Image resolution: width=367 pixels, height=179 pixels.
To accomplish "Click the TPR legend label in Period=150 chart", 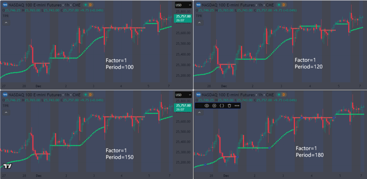I will click(x=5, y=106).
